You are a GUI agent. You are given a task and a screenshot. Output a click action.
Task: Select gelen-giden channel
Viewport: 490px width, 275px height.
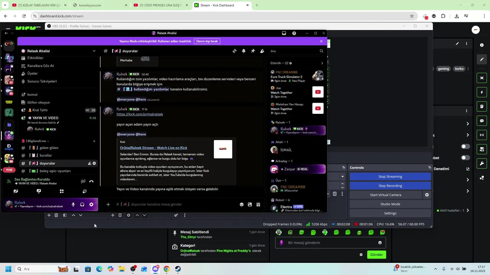tap(58, 148)
